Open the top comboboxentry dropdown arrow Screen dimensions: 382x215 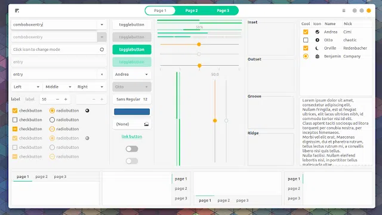[102, 24]
